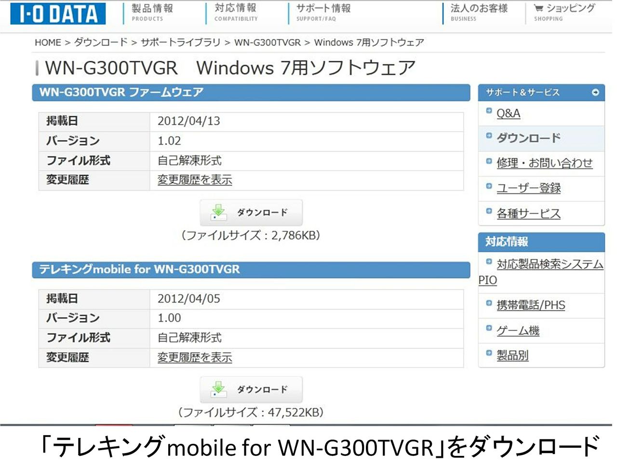
Task: Show firmware 変更履歴を表示 for version 1.02
Action: 195,180
